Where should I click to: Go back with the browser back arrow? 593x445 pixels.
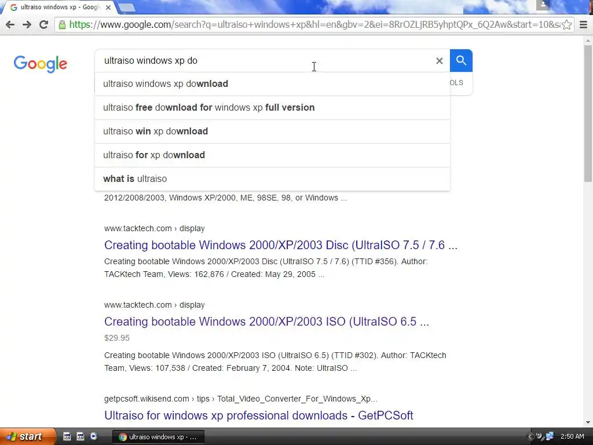coord(10,24)
